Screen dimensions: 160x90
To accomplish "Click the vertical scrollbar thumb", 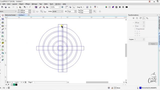I will coord(126,50).
